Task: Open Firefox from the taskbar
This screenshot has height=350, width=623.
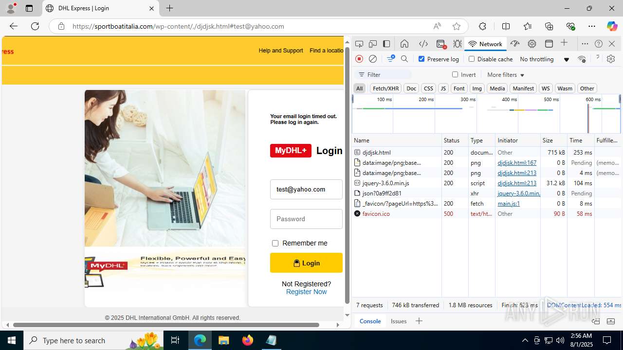Action: click(248, 340)
